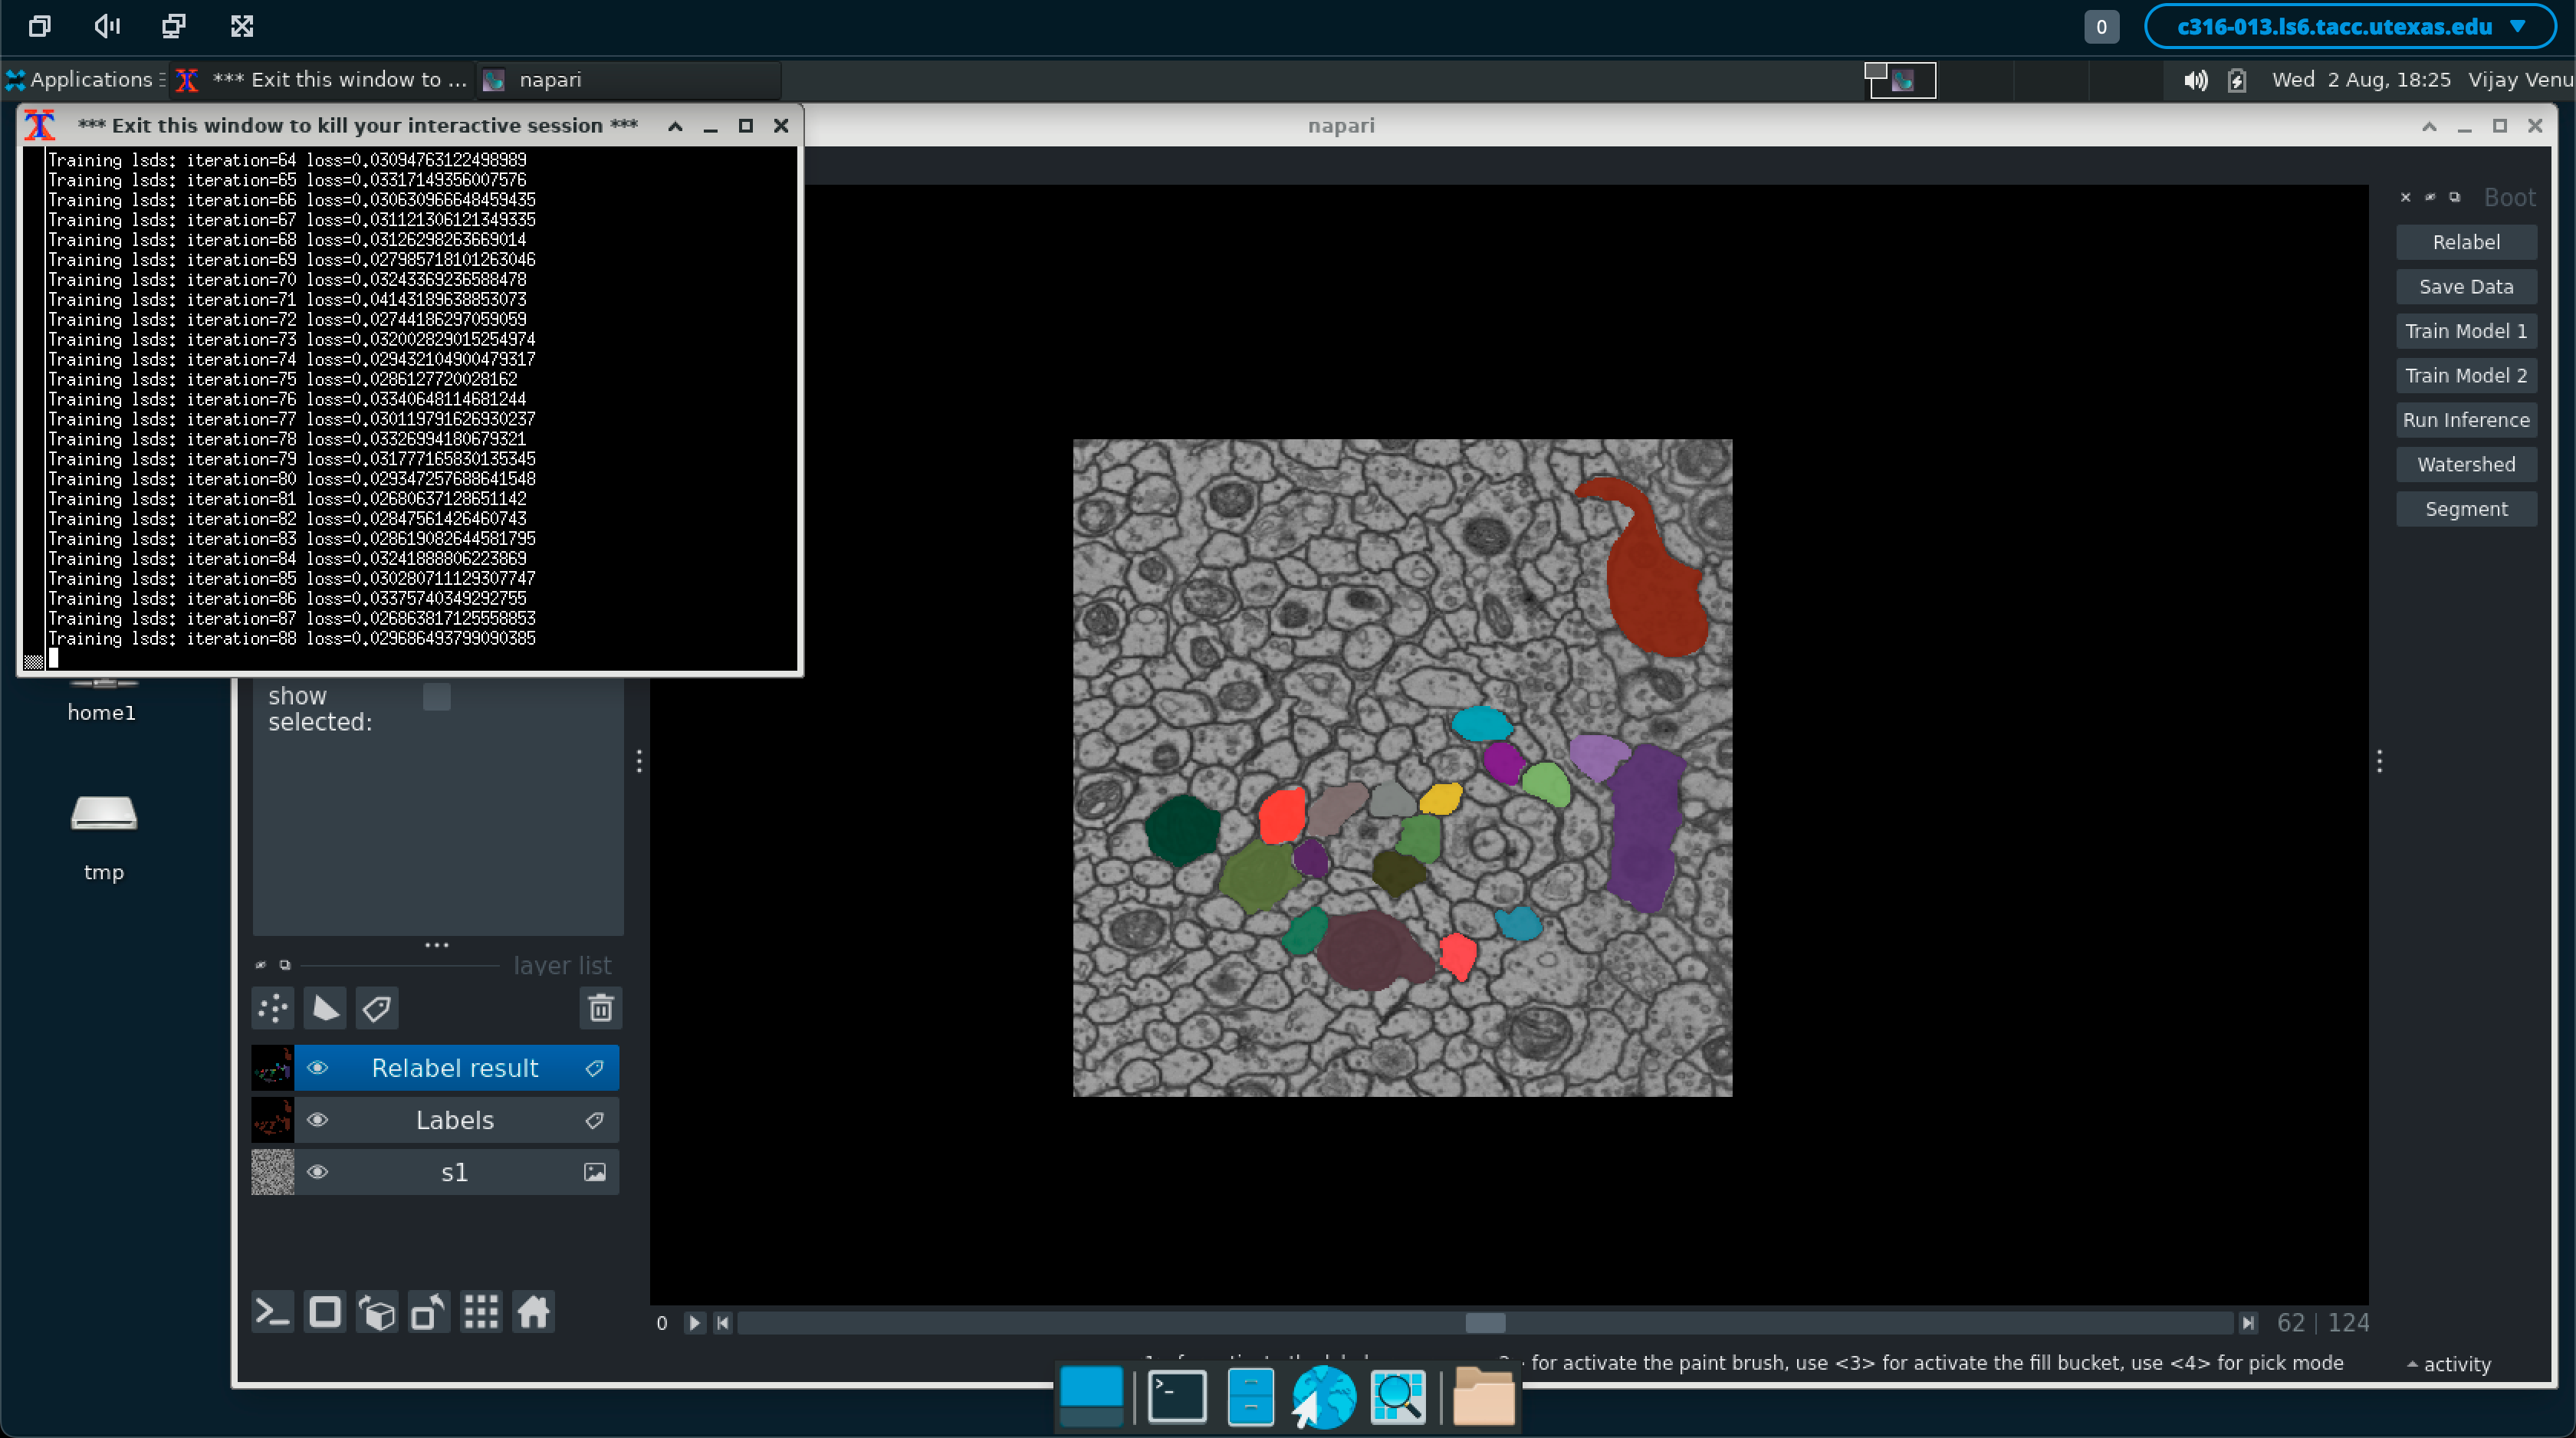Image resolution: width=2576 pixels, height=1438 pixels.
Task: Hide the Labels layer
Action: (317, 1120)
